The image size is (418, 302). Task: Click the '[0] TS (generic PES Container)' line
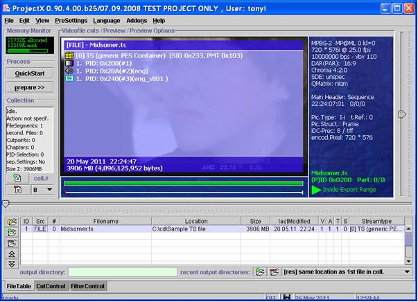point(159,55)
